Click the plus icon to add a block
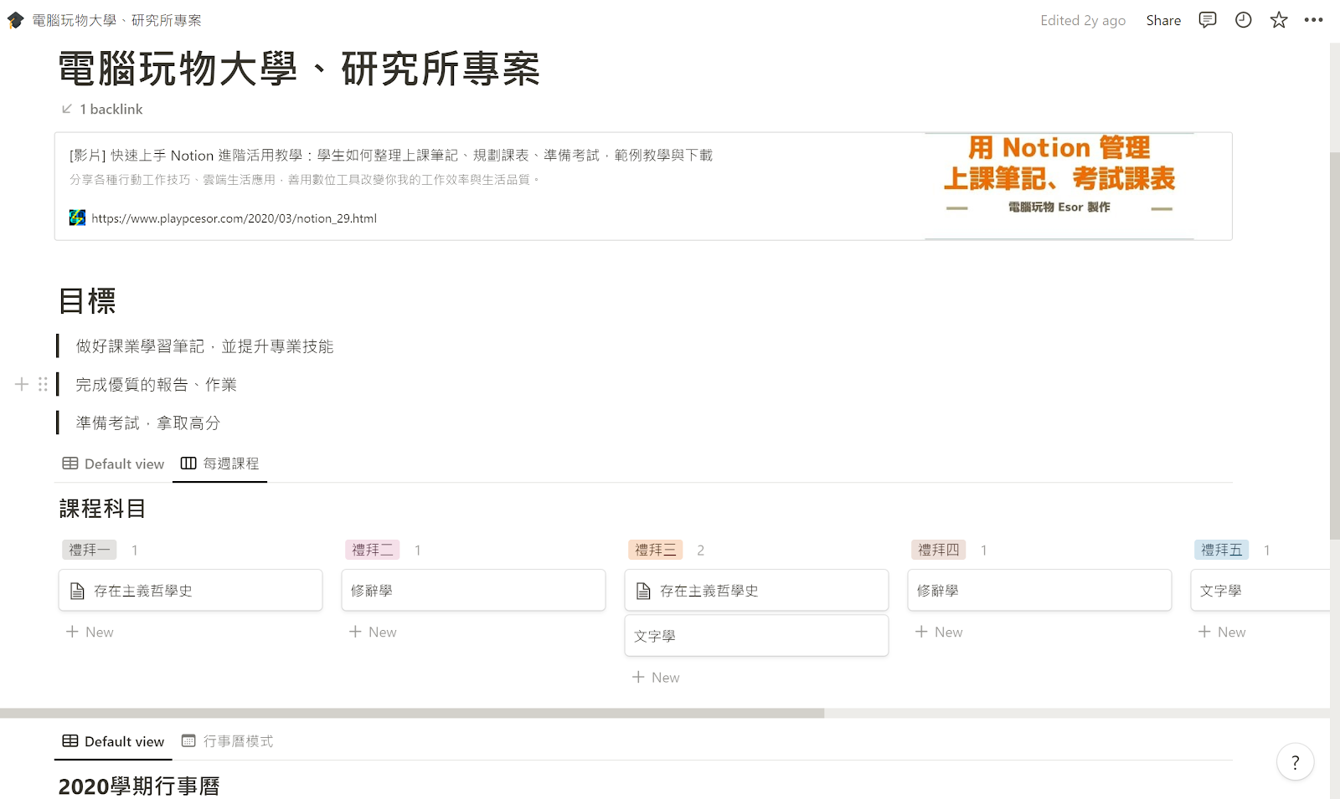The height and width of the screenshot is (799, 1340). click(x=22, y=384)
